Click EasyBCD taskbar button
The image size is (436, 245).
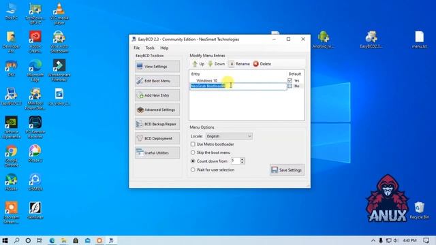coord(111,240)
